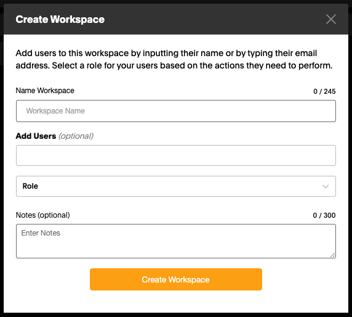
Task: Focus the Add Users input box
Action: click(x=176, y=155)
